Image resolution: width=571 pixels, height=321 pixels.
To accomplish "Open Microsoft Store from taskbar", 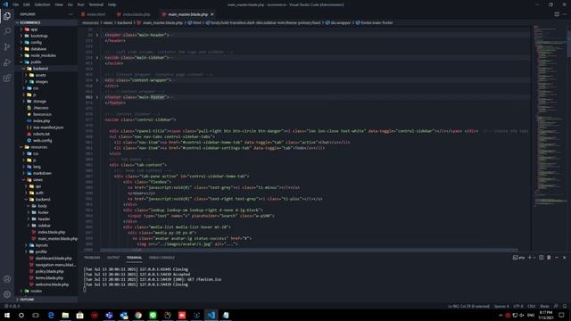I will [x=79, y=315].
